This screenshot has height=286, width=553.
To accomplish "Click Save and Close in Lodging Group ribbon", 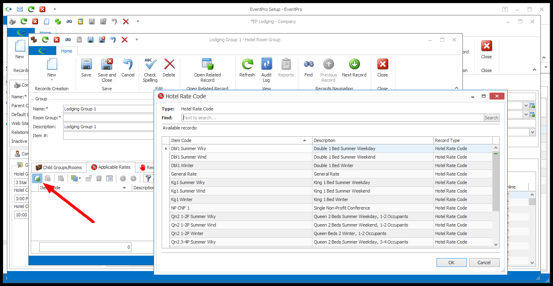I will click(x=107, y=70).
